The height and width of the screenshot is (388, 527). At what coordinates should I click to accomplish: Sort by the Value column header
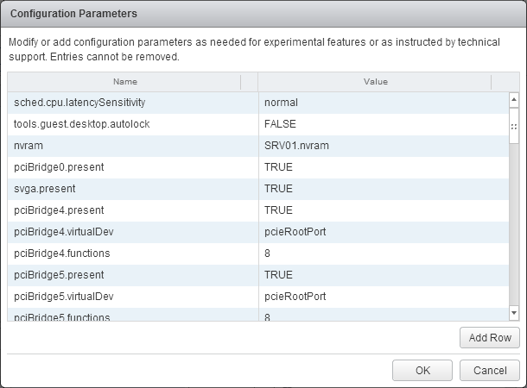[375, 82]
